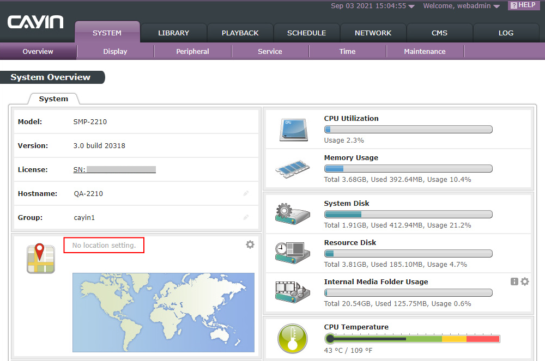Select the Overview submenu item
The height and width of the screenshot is (361, 545).
[38, 51]
